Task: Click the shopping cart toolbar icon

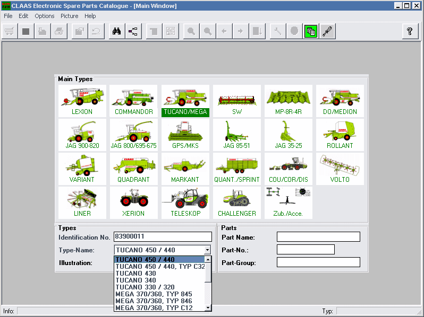Action: click(x=10, y=31)
